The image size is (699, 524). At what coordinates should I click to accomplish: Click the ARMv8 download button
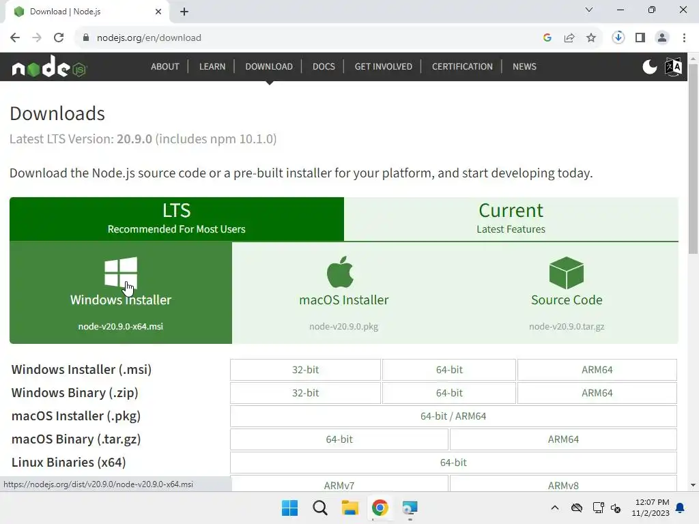pos(563,484)
